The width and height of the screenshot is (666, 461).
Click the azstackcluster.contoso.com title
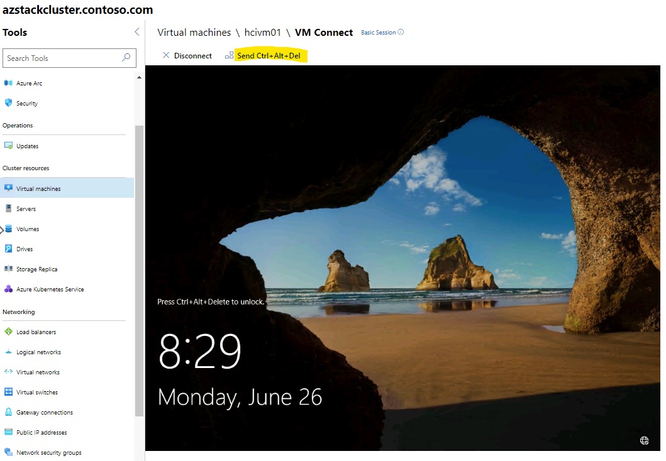78,9
